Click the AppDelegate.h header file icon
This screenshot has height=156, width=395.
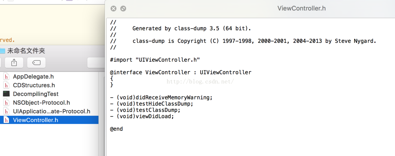(6, 77)
